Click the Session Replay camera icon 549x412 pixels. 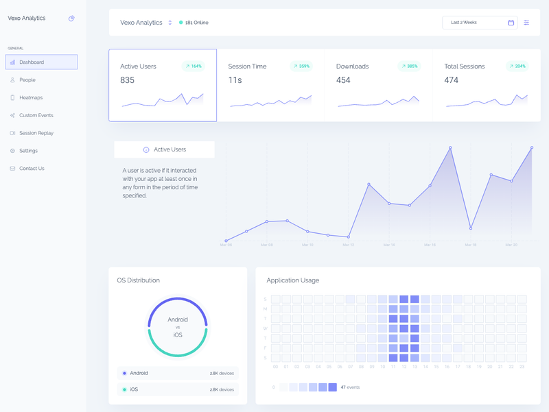click(13, 132)
